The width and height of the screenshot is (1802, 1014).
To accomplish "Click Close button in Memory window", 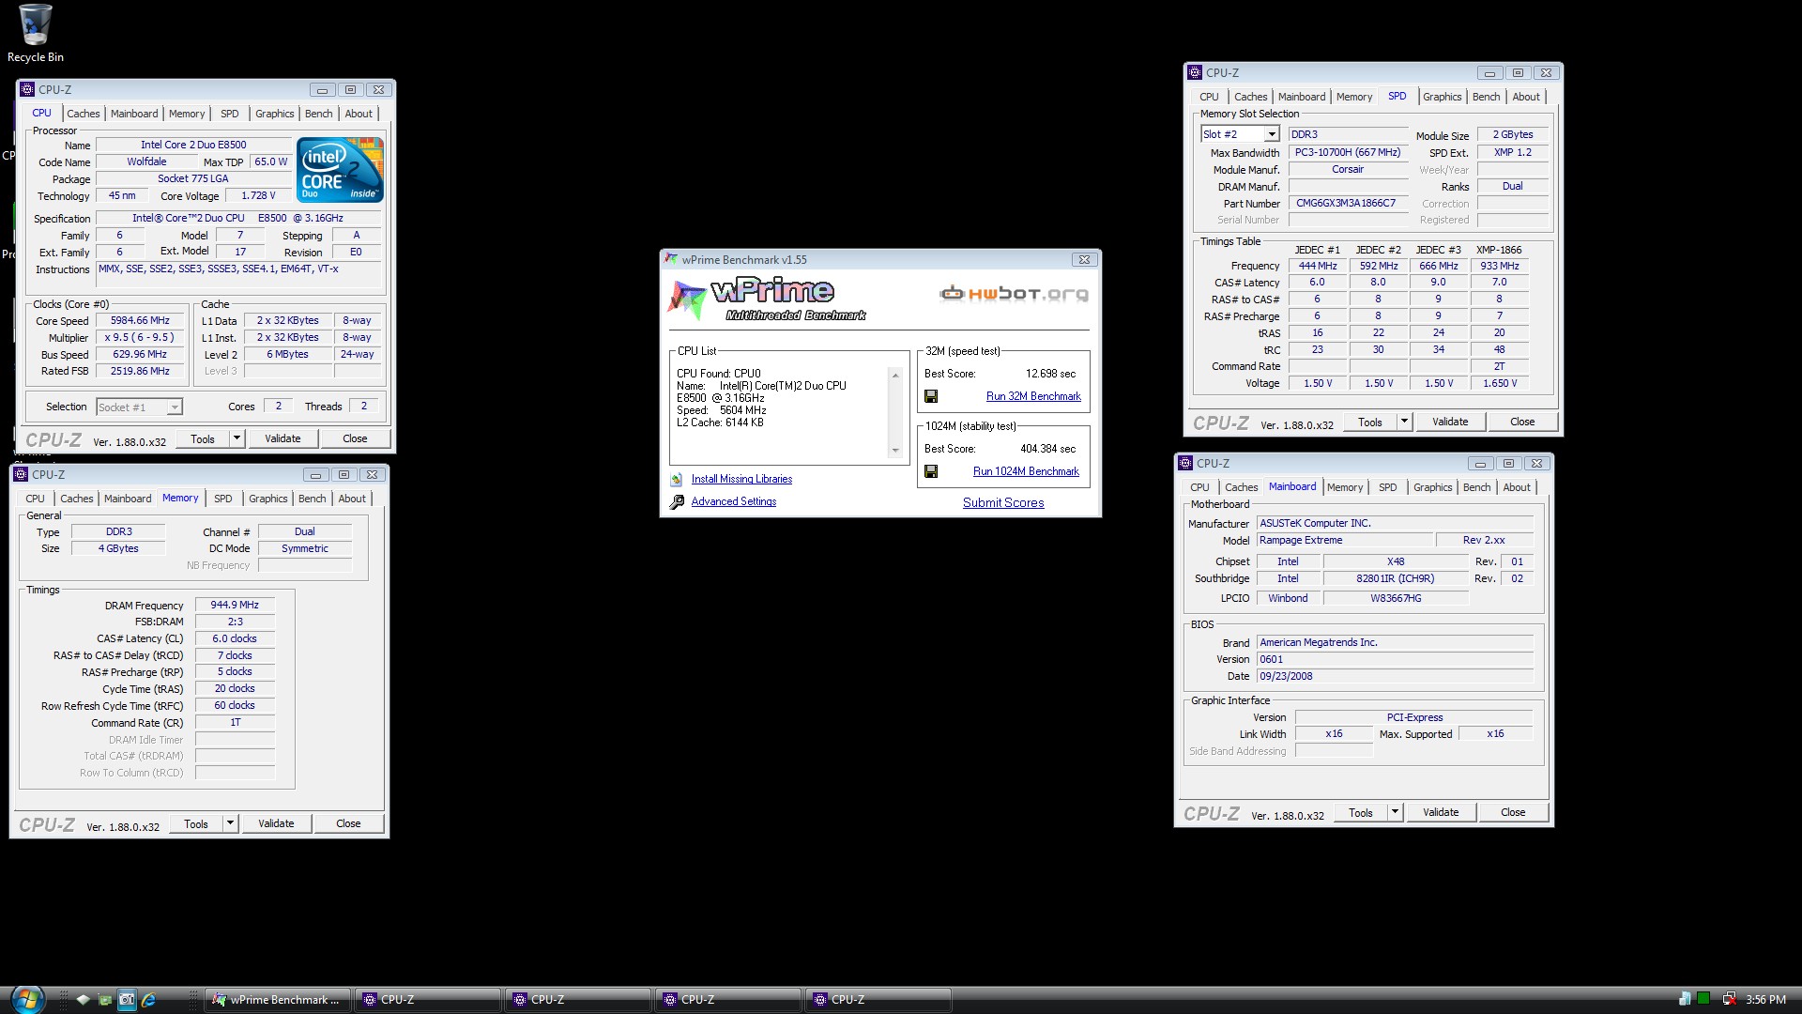I will pyautogui.click(x=348, y=823).
